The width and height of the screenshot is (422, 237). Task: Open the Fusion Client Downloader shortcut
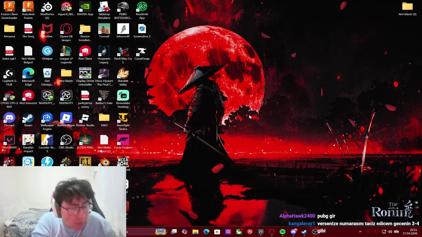(9, 11)
